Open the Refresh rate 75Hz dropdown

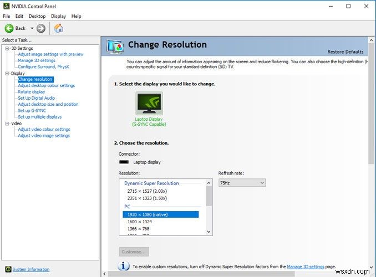(x=242, y=183)
